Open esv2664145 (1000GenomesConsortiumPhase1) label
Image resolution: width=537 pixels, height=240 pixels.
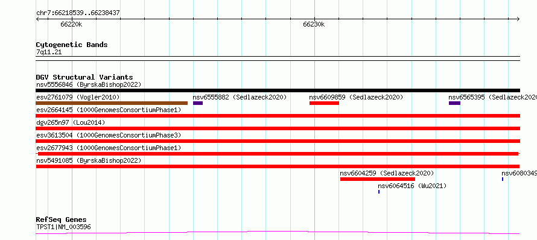109,110
